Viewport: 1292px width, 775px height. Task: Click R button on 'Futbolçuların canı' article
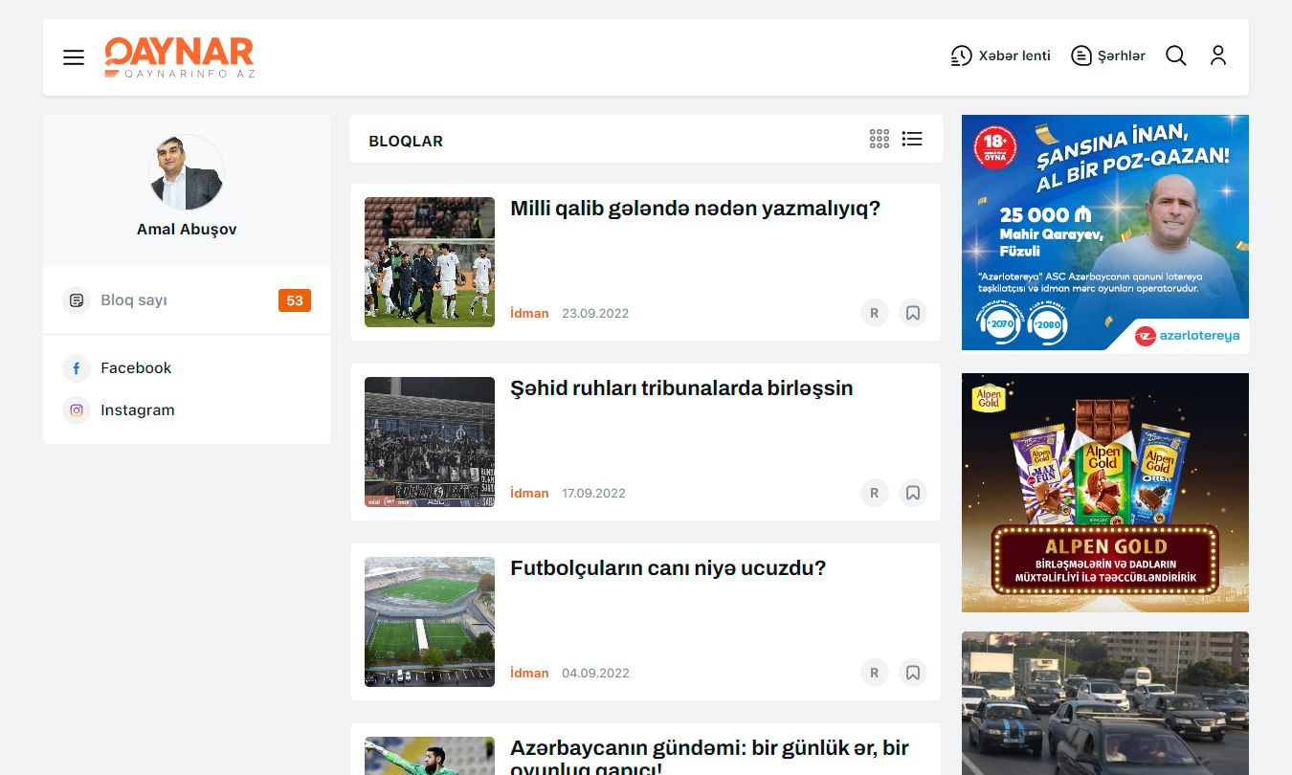(x=874, y=673)
